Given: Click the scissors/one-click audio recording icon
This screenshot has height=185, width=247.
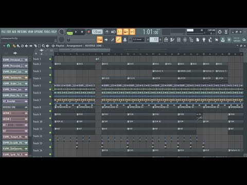Looking at the screenshot, I should coord(226,32).
